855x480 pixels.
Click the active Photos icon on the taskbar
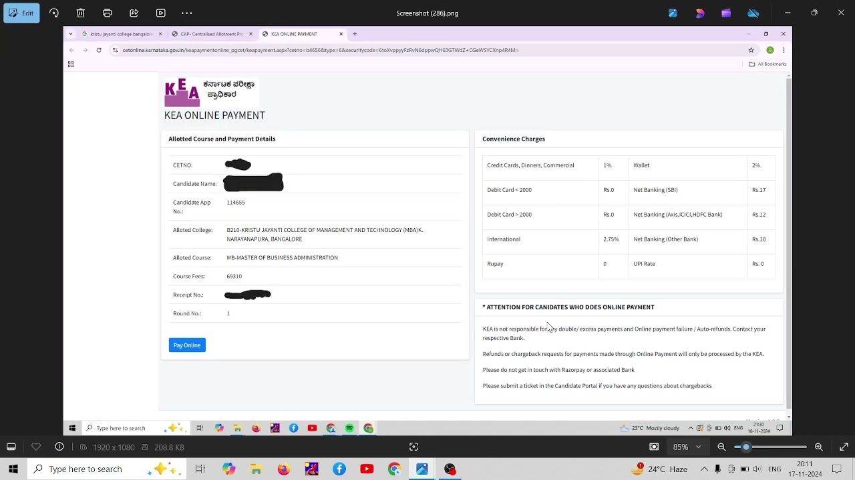click(x=422, y=469)
